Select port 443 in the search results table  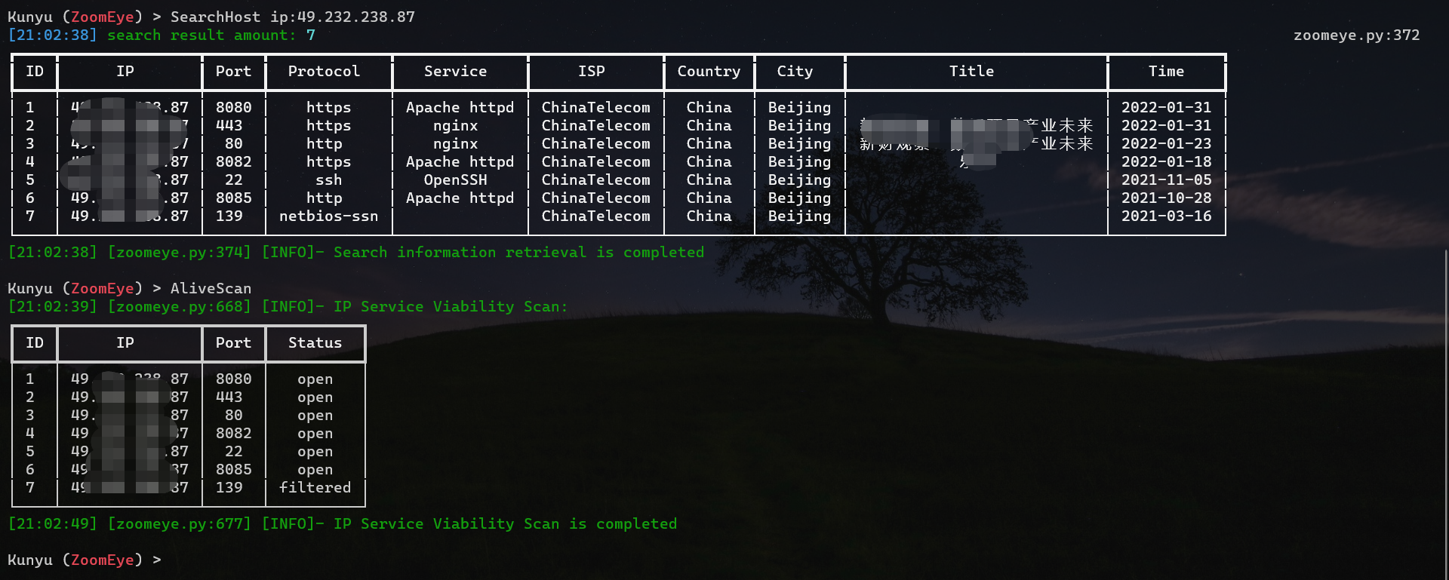click(x=229, y=126)
